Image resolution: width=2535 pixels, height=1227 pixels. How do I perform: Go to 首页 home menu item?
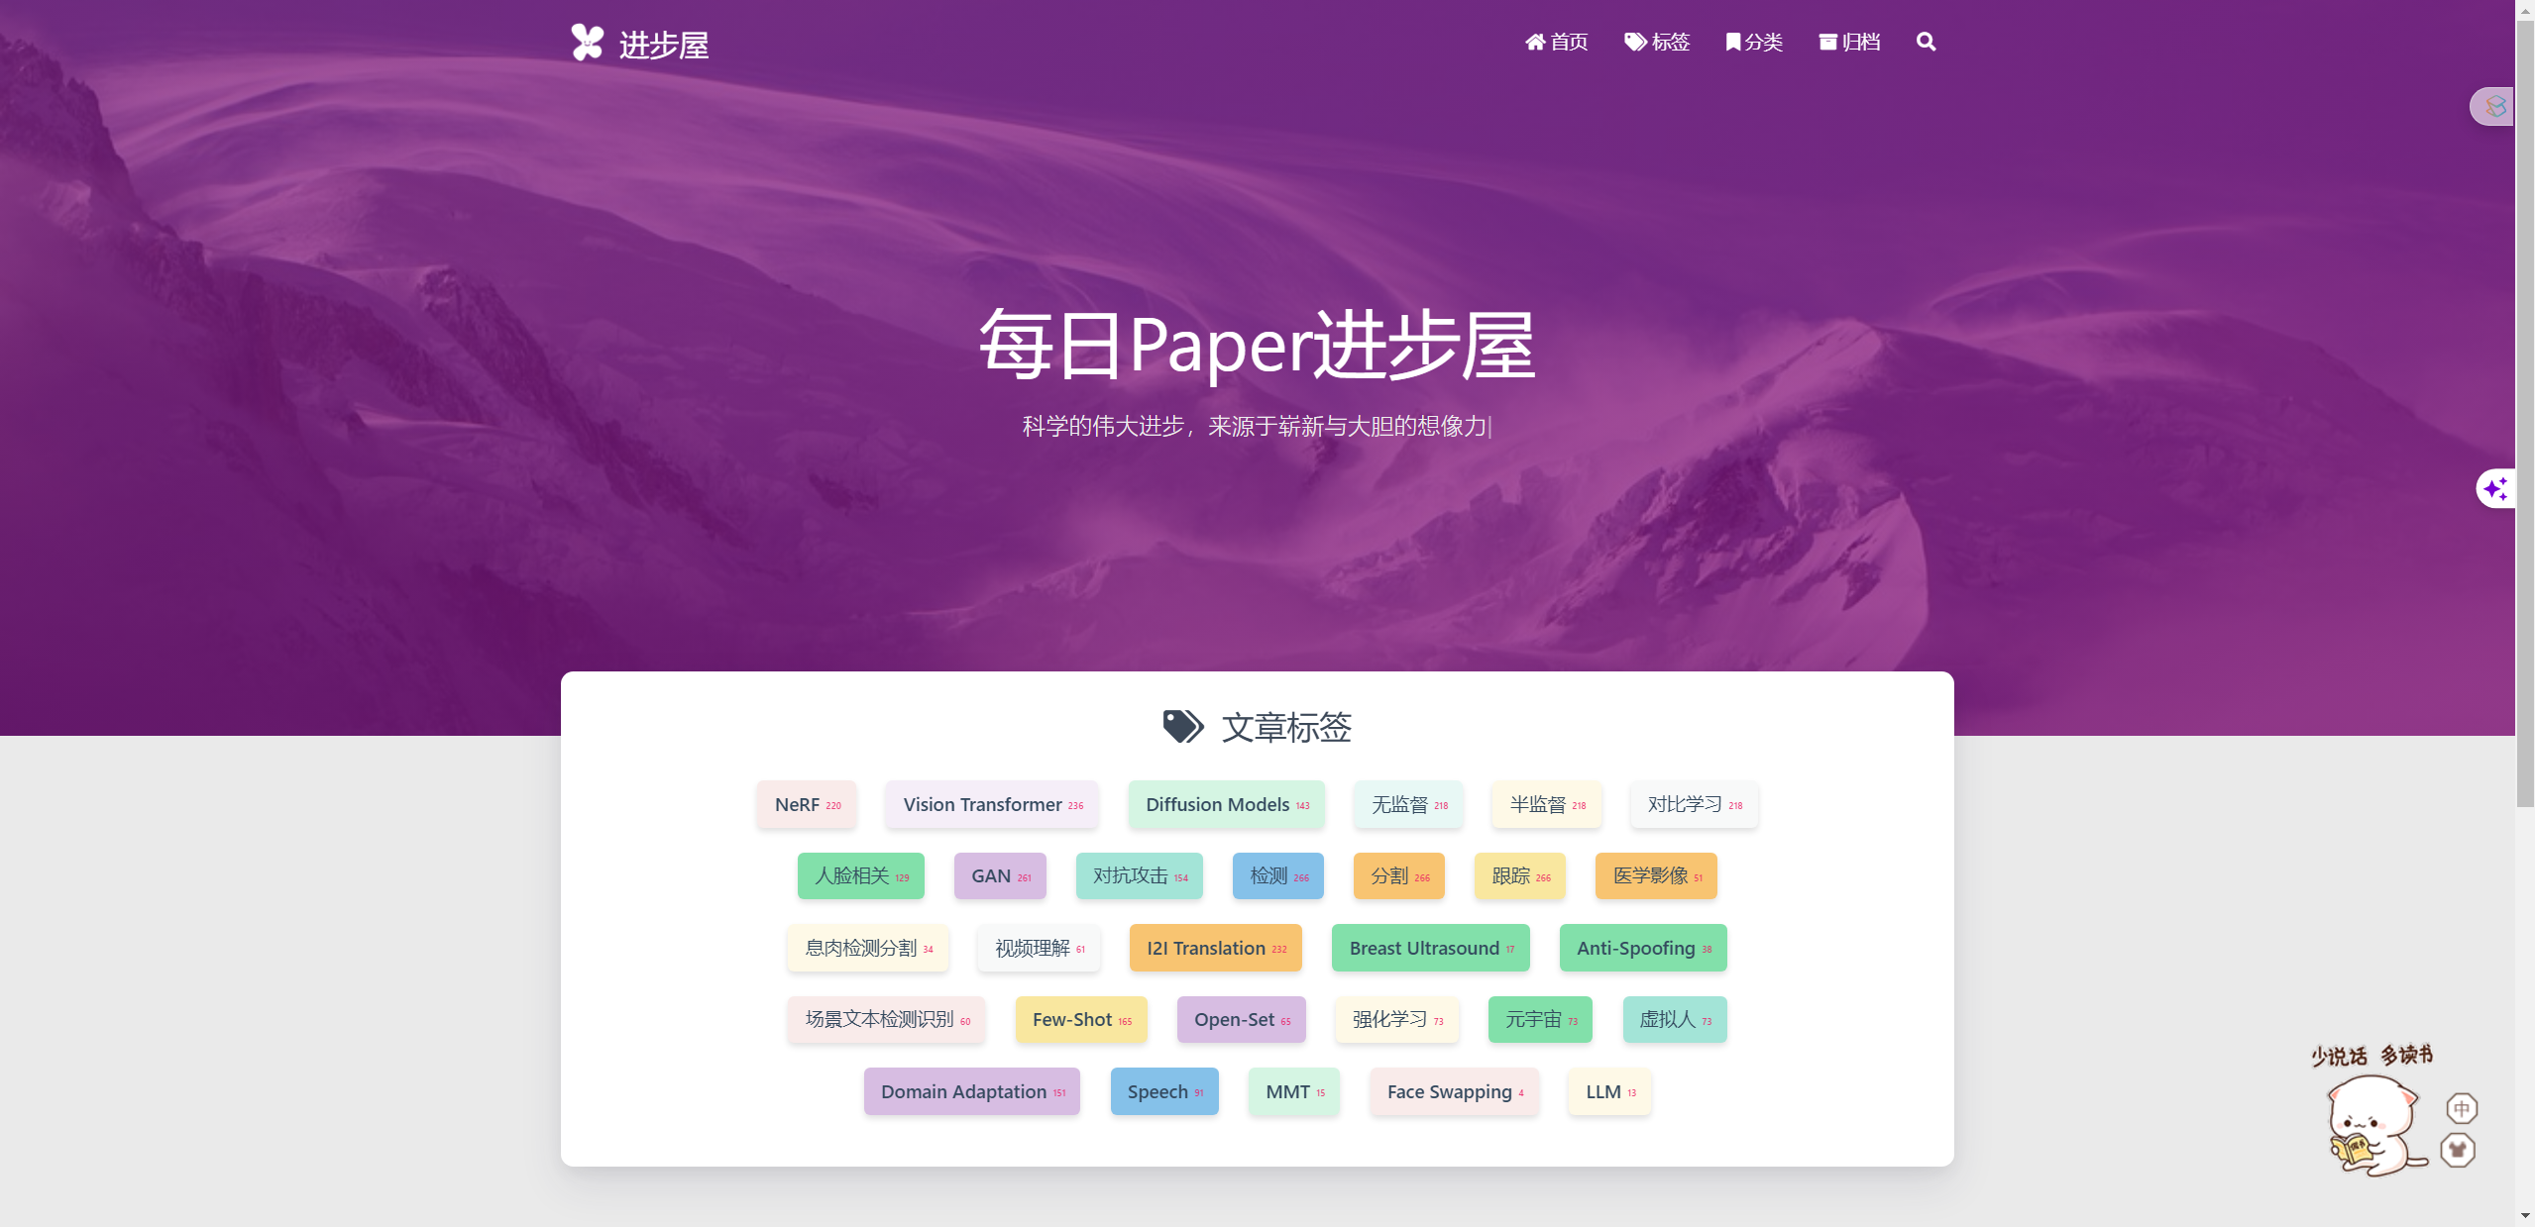(1556, 42)
